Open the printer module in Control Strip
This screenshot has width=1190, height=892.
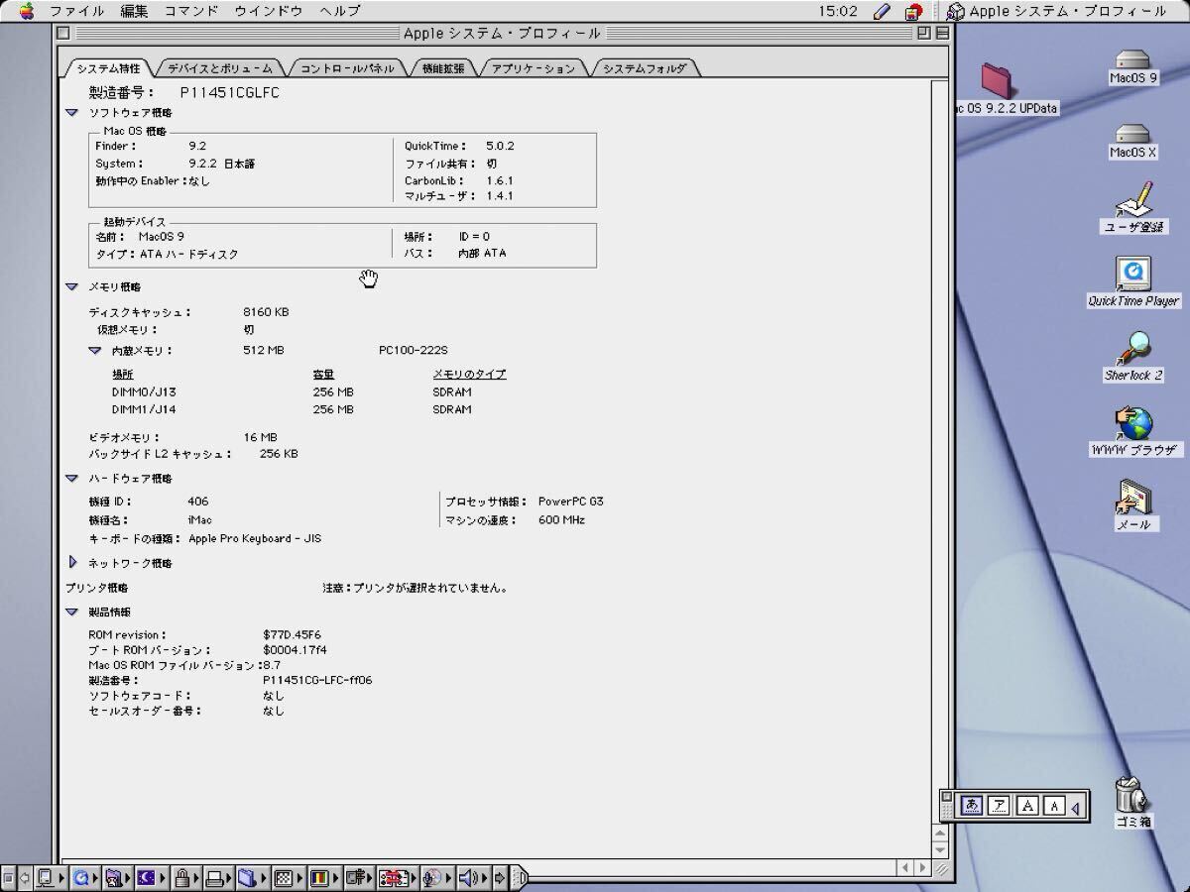click(x=218, y=877)
